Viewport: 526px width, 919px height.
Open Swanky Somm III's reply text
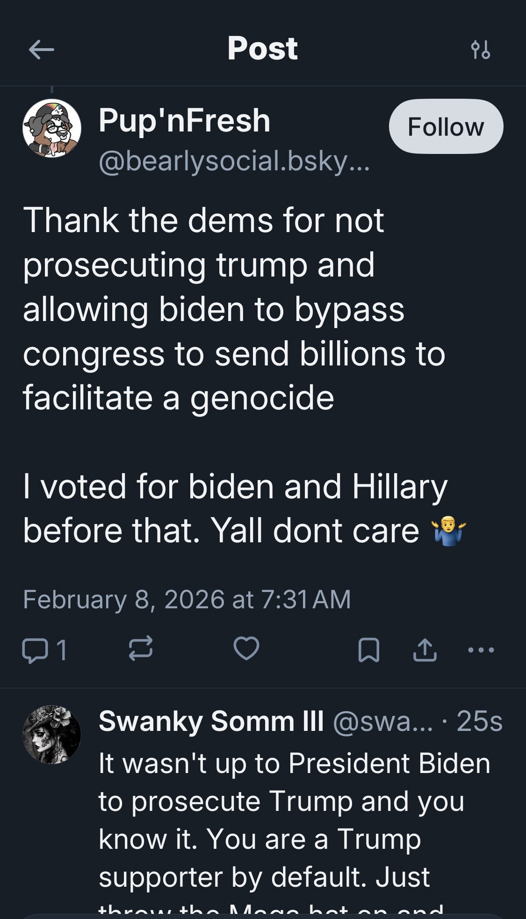pyautogui.click(x=295, y=819)
